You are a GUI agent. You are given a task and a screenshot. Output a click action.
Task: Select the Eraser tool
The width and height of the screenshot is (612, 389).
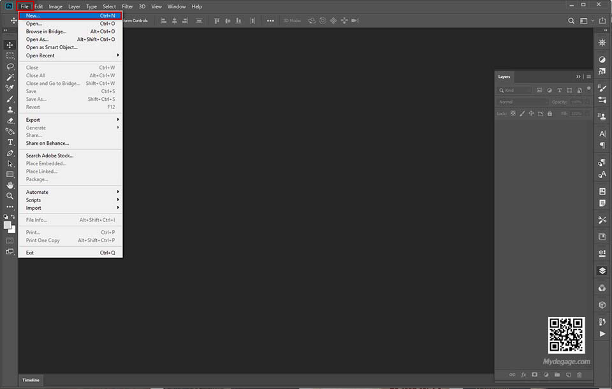click(10, 121)
